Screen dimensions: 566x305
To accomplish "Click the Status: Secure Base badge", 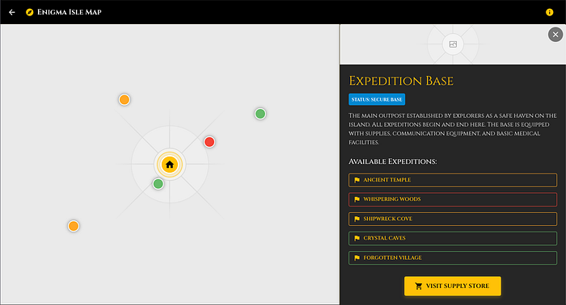I will pos(377,99).
